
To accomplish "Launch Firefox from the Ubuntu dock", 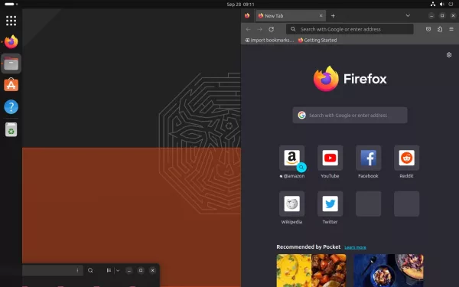I will (11, 42).
